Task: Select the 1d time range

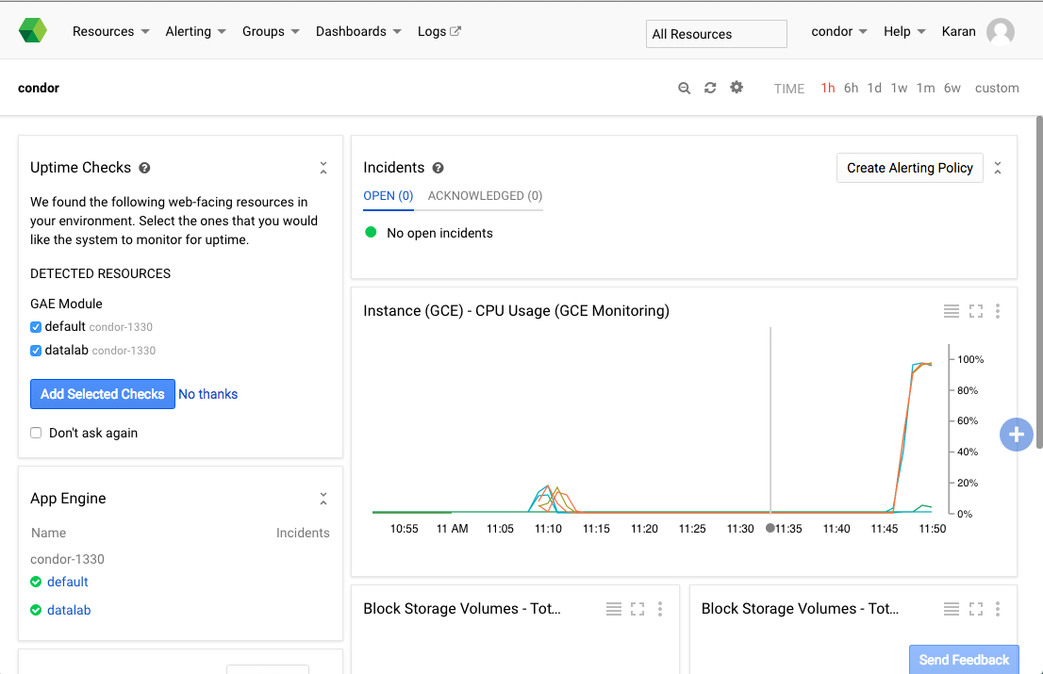Action: coord(875,88)
